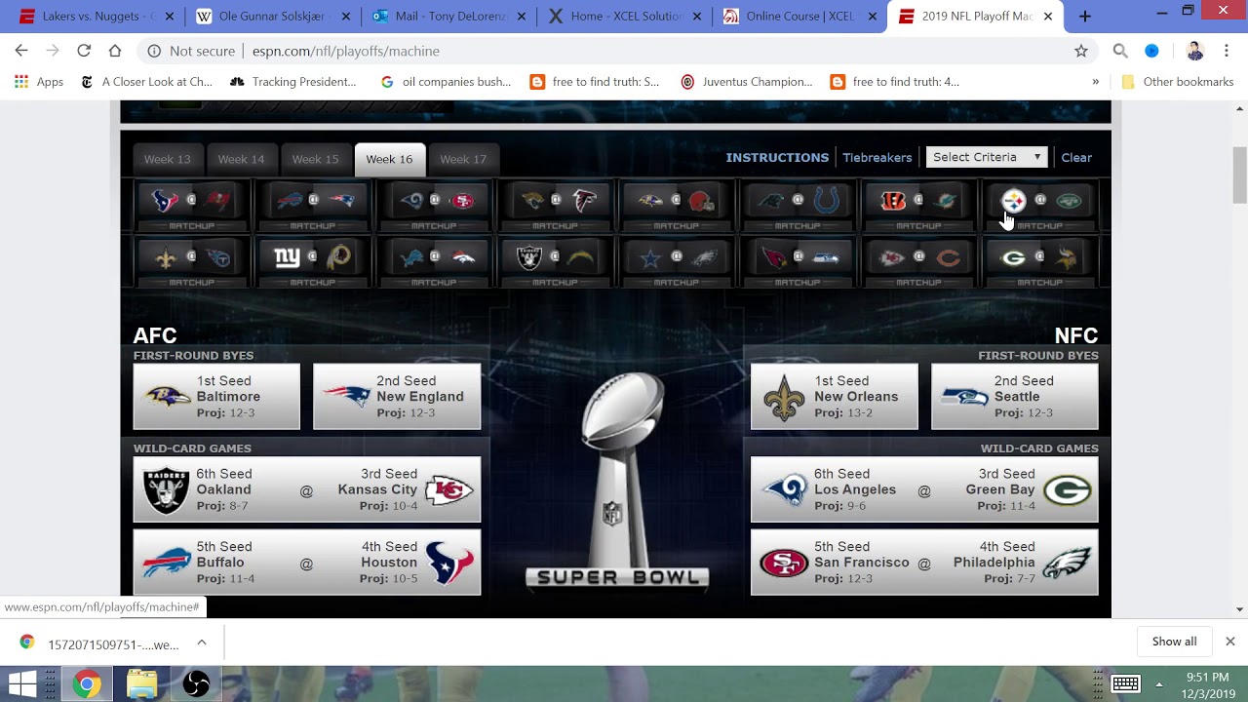Select the Raiders logo in the matchups row
Viewport: 1248px width, 702px height.
529,257
